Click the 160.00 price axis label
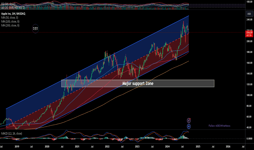The height and width of the screenshot is (150, 254). [x=249, y=63]
